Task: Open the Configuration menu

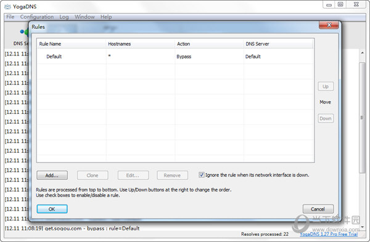Action: [x=37, y=17]
